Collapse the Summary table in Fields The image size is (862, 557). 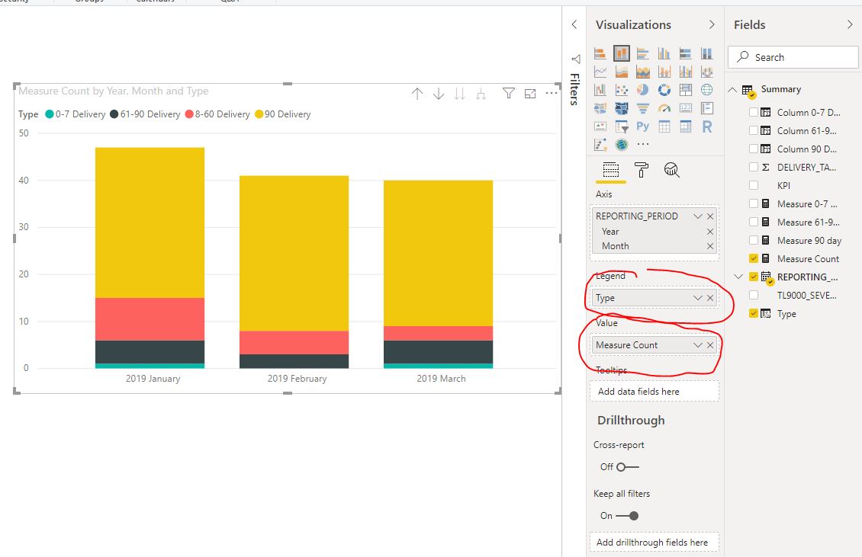(x=732, y=90)
